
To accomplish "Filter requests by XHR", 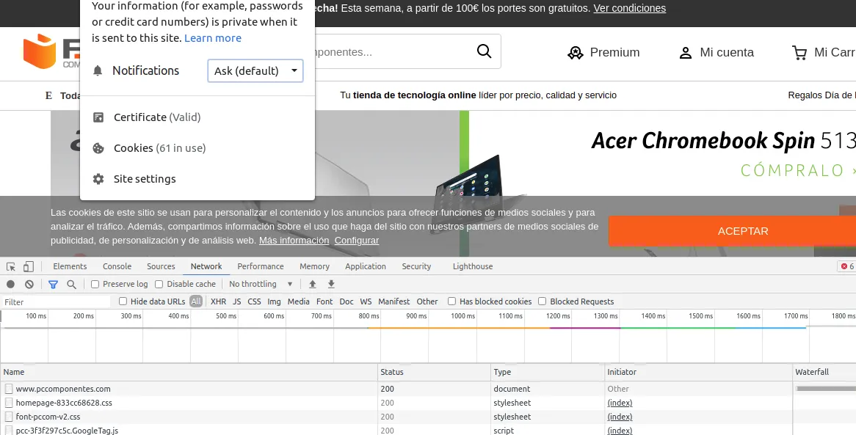I will click(x=218, y=301).
